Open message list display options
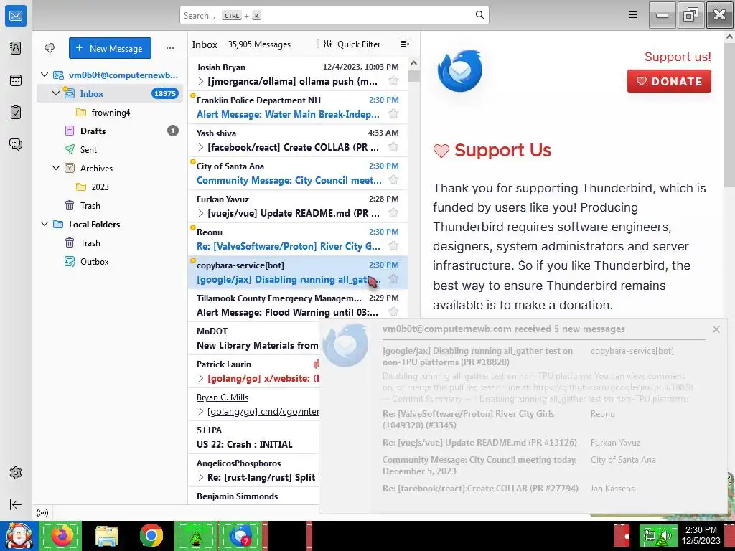735x551 pixels. 405,44
